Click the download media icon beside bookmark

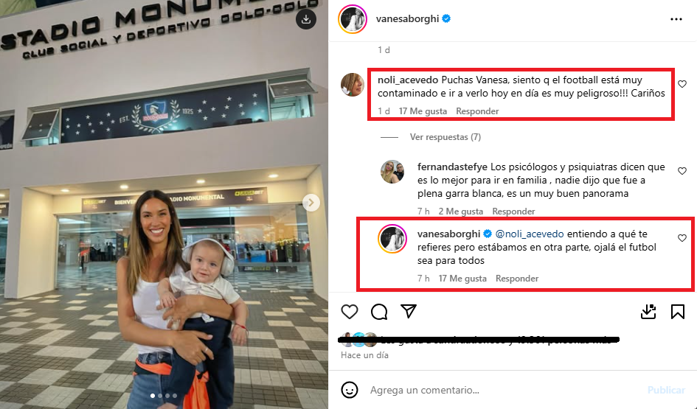pyautogui.click(x=648, y=312)
